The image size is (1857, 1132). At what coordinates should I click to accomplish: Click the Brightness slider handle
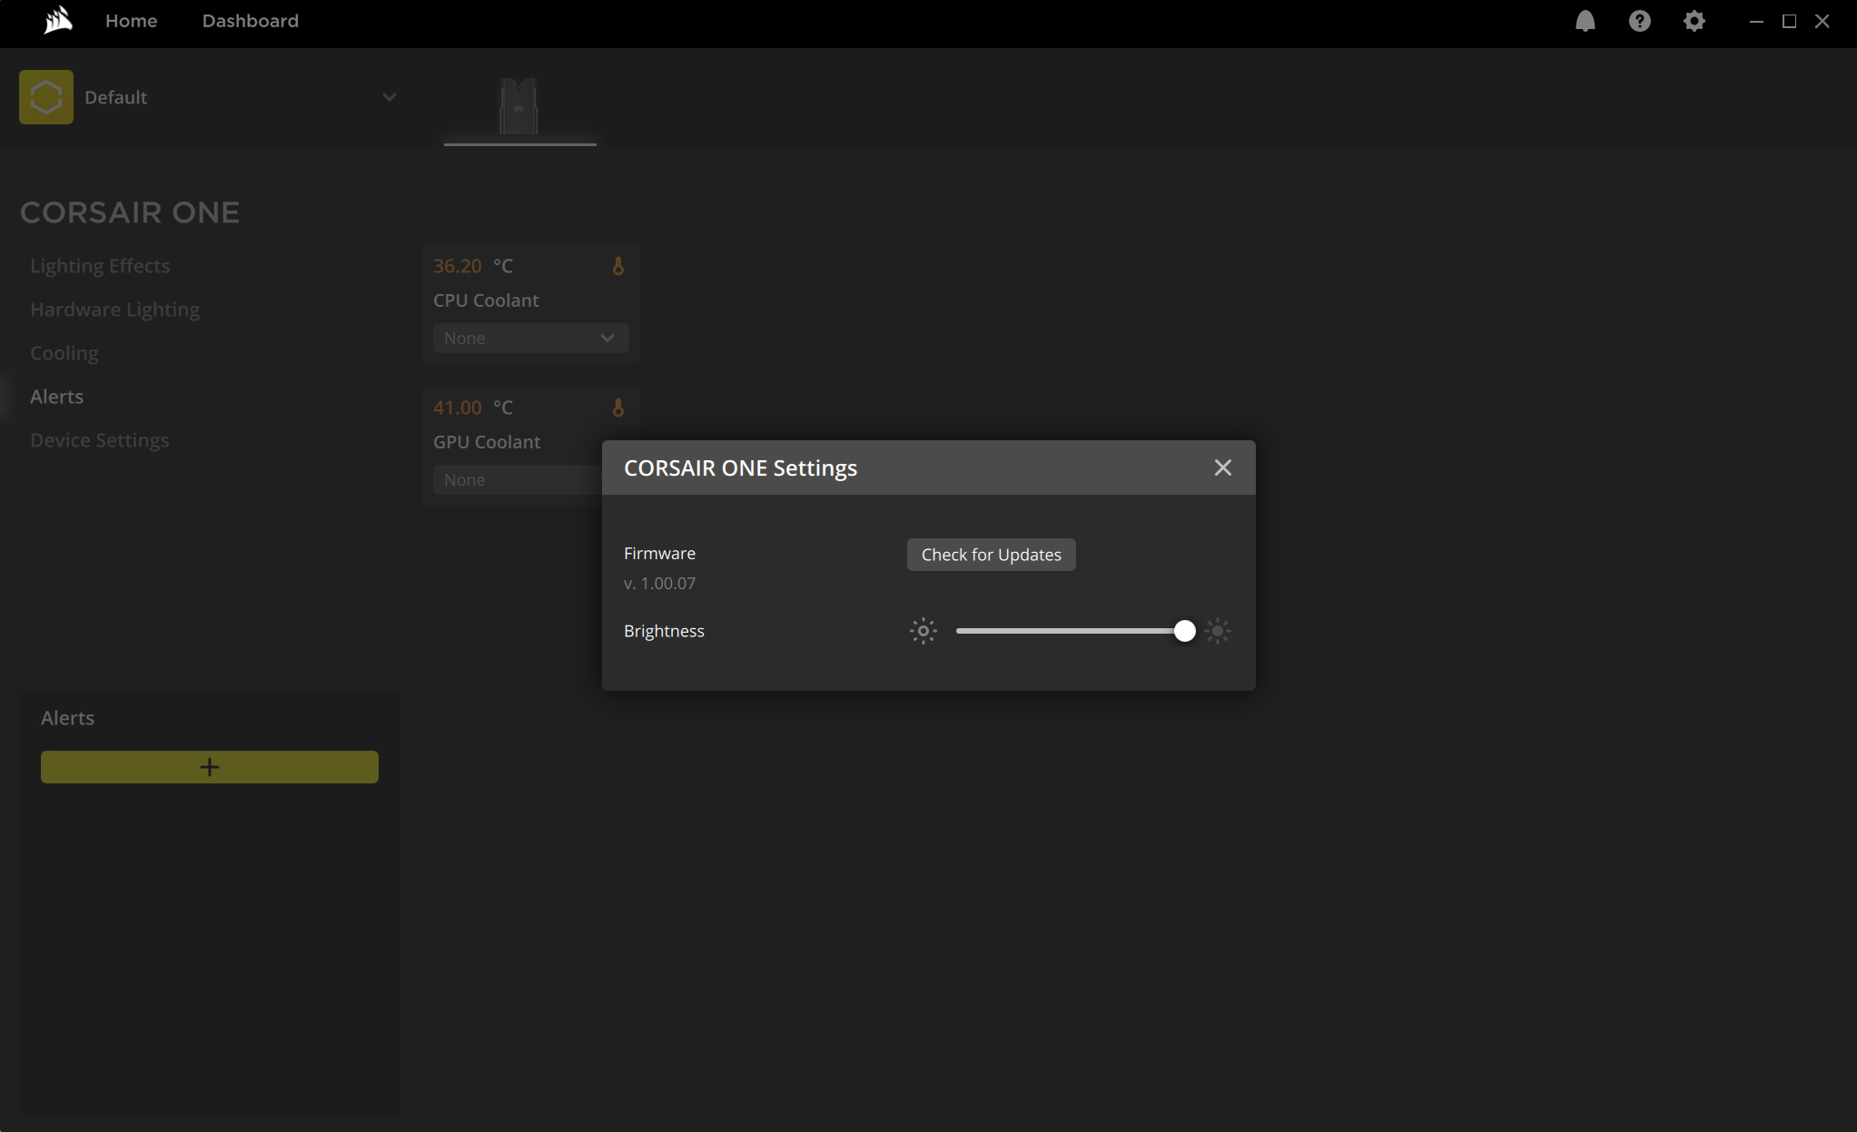coord(1184,631)
